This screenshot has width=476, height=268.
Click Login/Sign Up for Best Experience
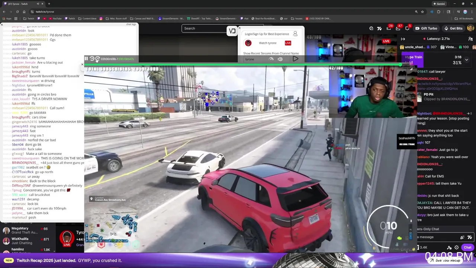point(267,34)
